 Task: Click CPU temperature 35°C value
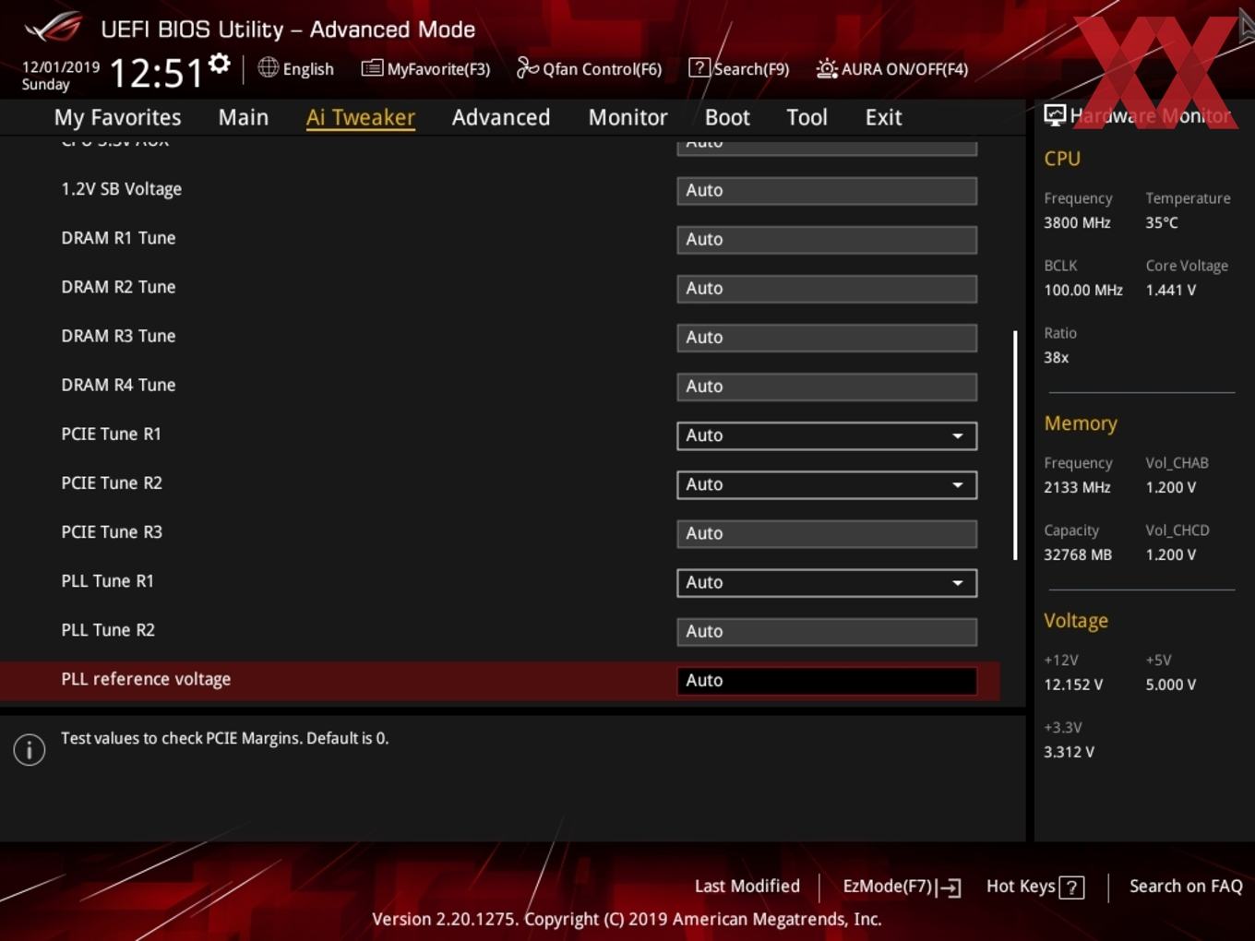tap(1162, 222)
